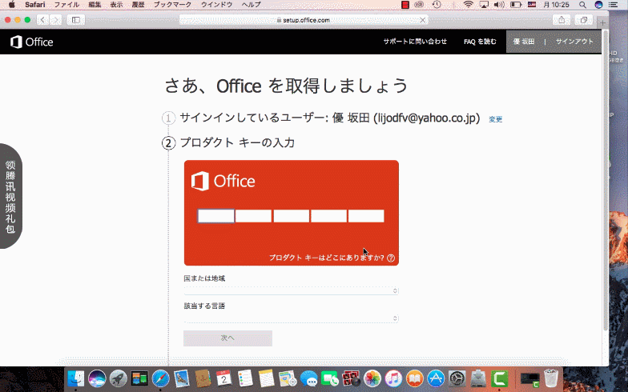Open the 领腾讯视频礼包 side tab

11,196
